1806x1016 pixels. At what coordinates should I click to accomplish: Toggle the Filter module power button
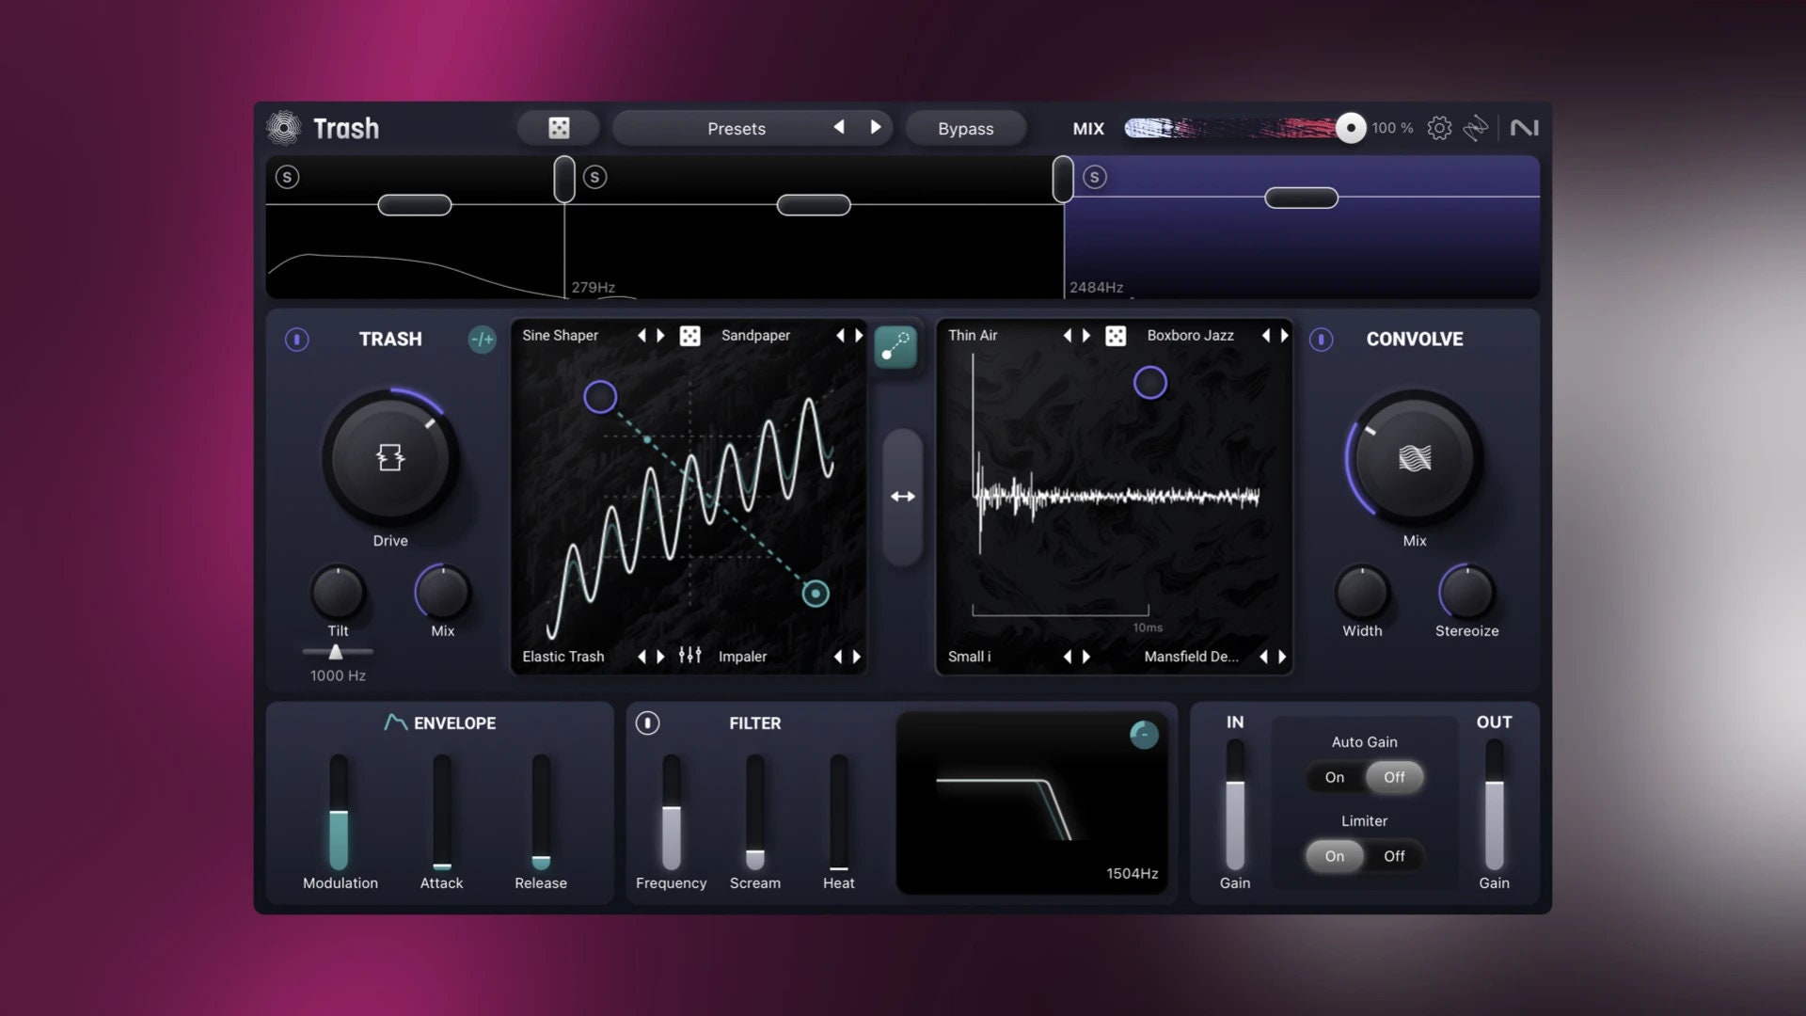click(x=647, y=723)
